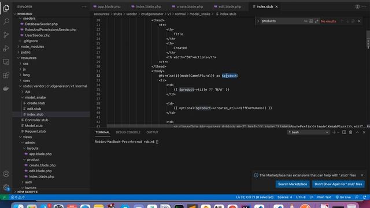Click the find input containing 'products'
Viewport: 370px width, 208px height.
282,21
